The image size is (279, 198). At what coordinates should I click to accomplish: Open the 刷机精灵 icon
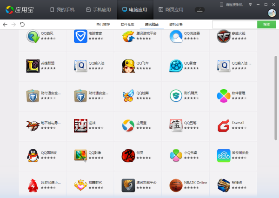pos(176,96)
